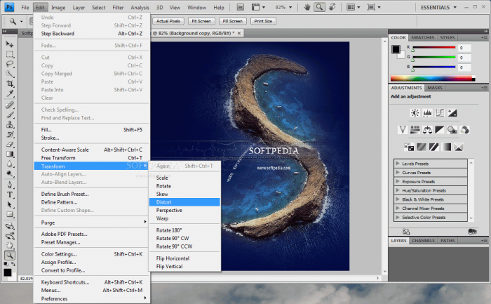Select the Crop tool
Image resolution: width=491 pixels, height=304 pixels.
(10, 84)
